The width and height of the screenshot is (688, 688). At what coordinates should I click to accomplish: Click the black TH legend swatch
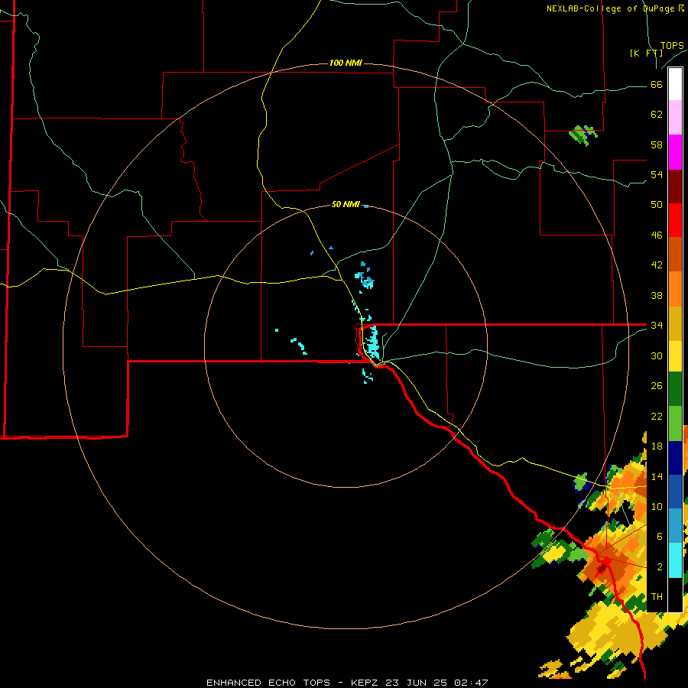[675, 595]
